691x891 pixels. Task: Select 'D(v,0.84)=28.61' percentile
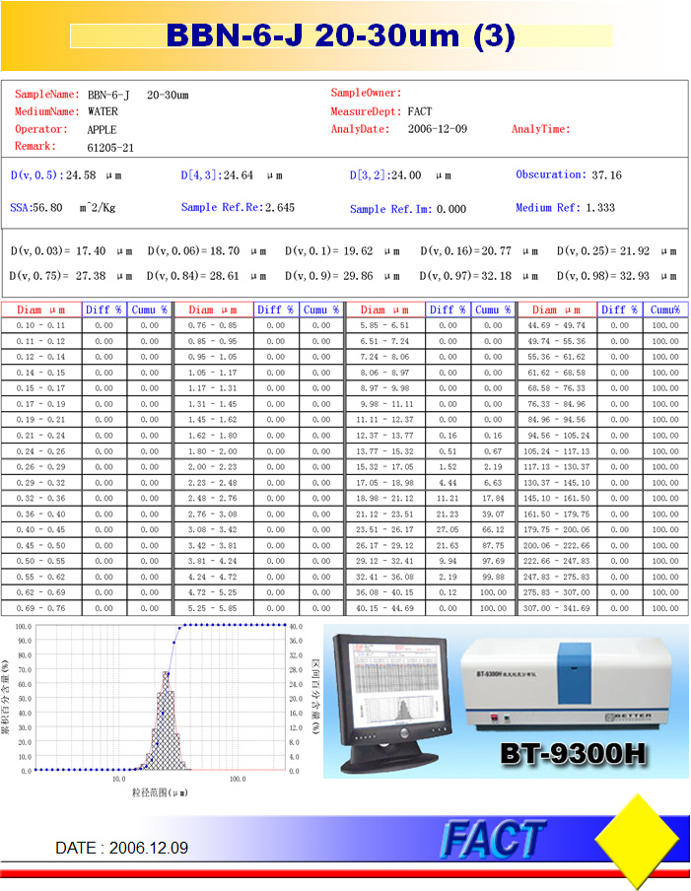193,276
